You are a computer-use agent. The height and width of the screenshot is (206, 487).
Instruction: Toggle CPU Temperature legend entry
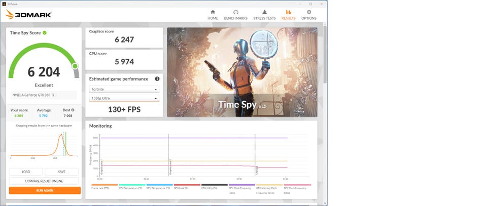coord(132,186)
